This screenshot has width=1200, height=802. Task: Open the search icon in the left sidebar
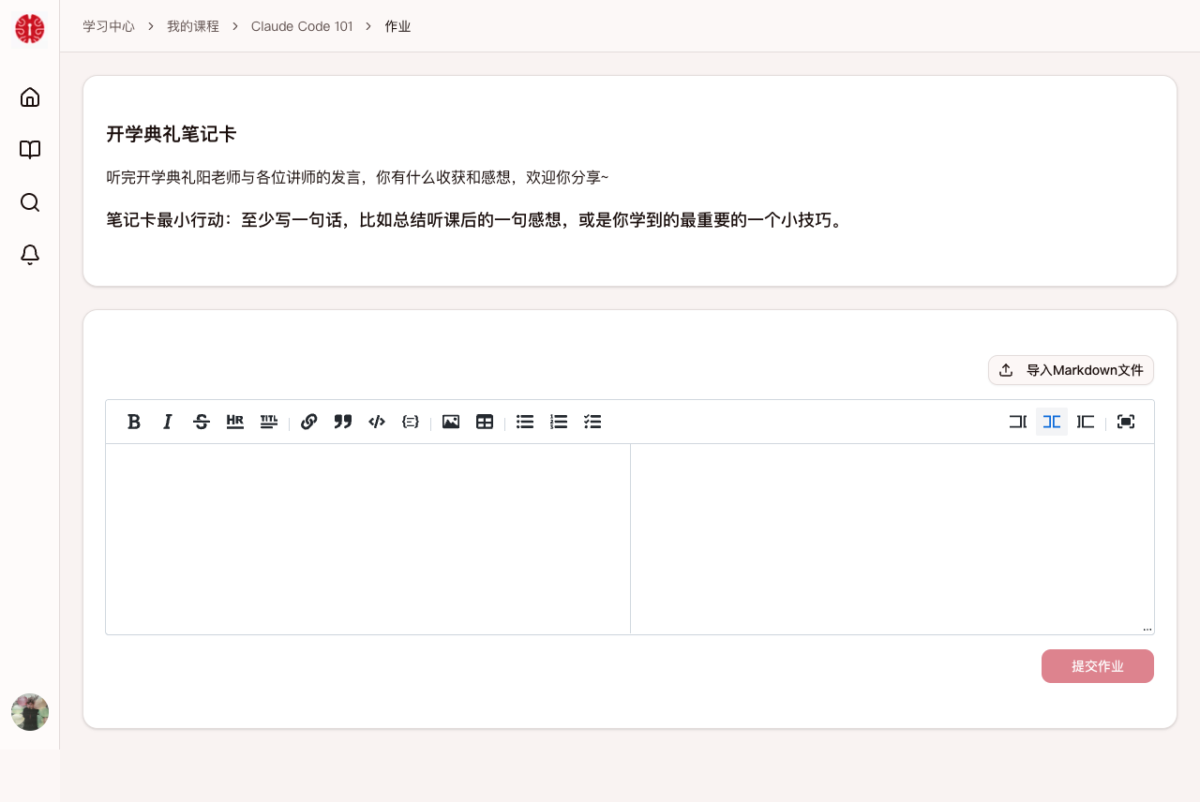pos(29,202)
